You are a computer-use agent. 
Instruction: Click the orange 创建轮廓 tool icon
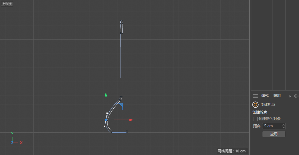point(255,105)
